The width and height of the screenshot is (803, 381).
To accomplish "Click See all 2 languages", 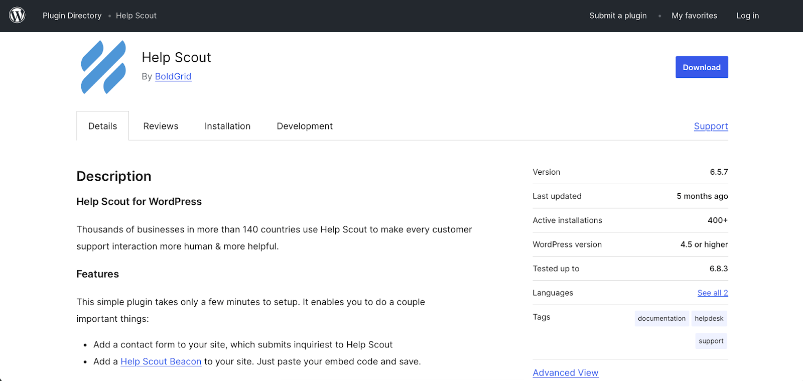I will (713, 293).
